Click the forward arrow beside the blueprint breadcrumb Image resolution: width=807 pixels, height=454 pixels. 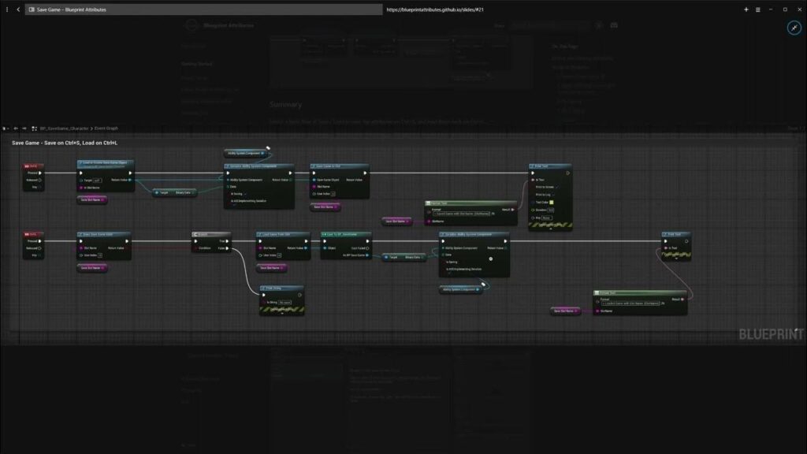click(24, 128)
